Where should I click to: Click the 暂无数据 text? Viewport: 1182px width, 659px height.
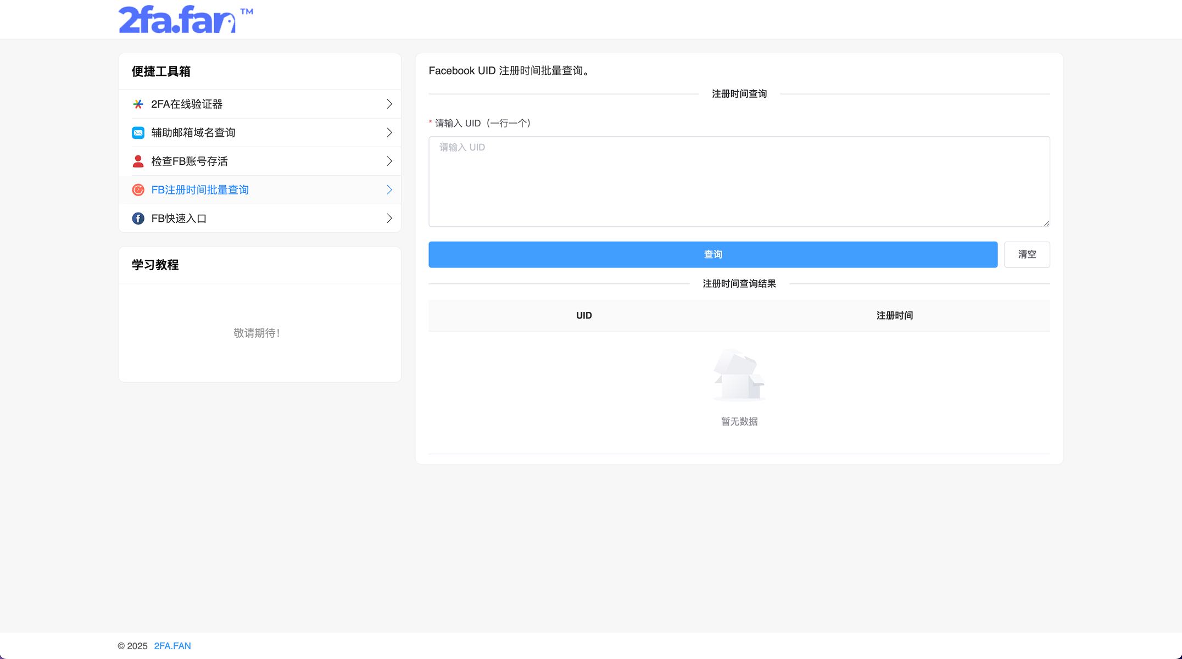coord(739,422)
